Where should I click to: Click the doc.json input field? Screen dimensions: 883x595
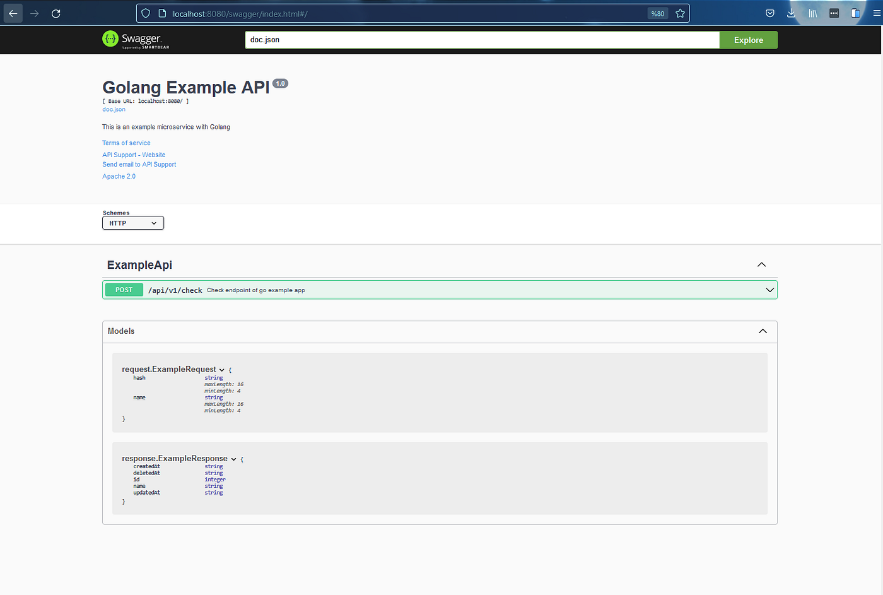coord(482,40)
